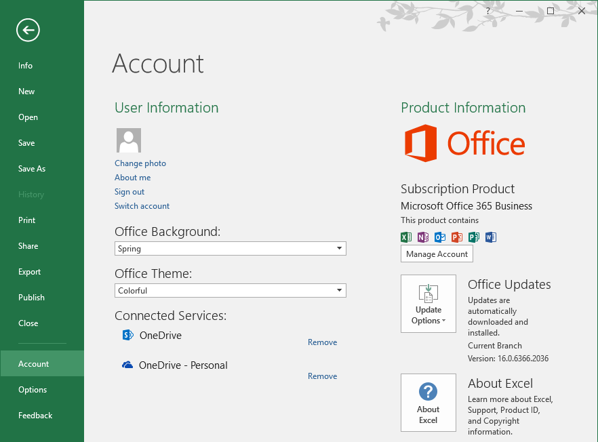Click the Office Updates heading
The width and height of the screenshot is (598, 442).
pyautogui.click(x=509, y=285)
